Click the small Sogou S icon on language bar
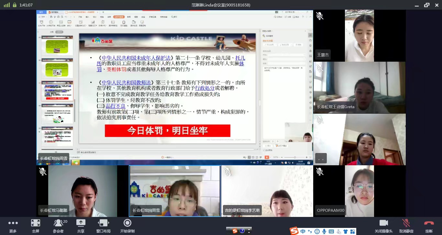 coord(235,231)
